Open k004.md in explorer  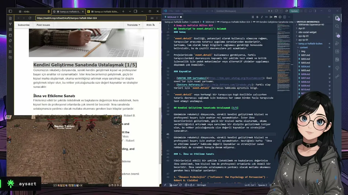point(306,66)
